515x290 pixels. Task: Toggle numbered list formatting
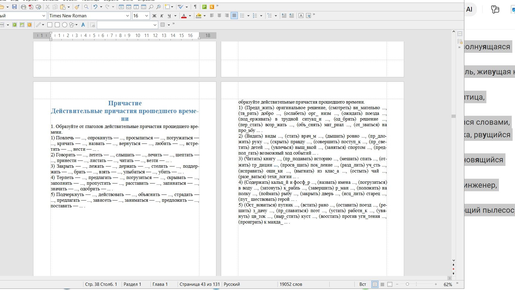click(x=255, y=16)
